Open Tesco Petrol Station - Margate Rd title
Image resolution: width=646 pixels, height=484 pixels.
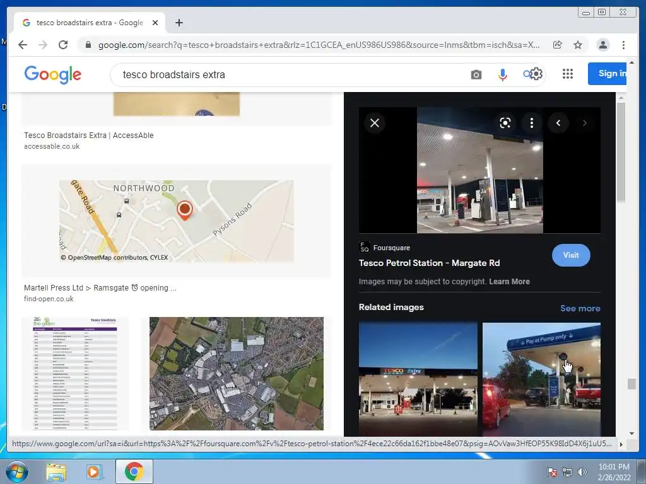[x=429, y=263]
